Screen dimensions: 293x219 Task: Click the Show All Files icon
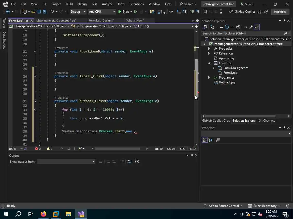[238, 27]
